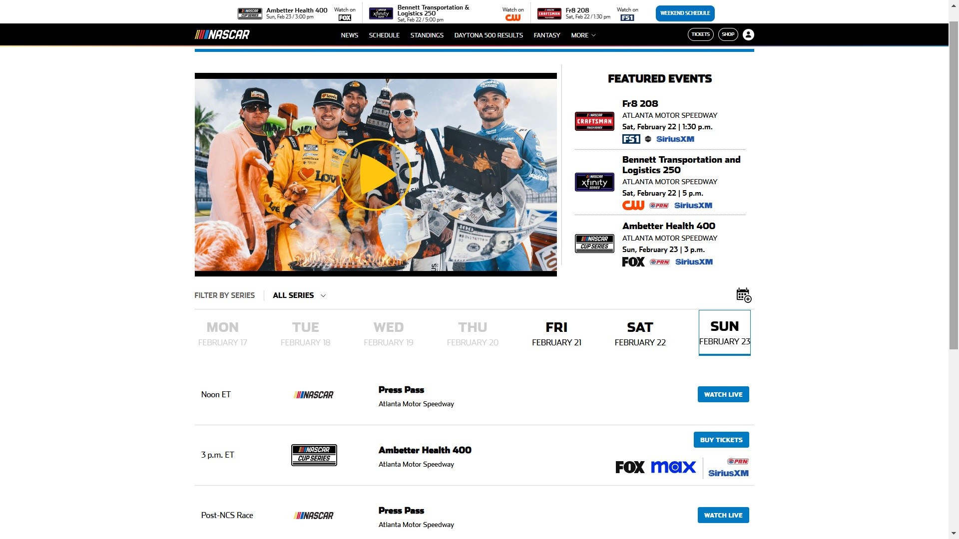Image resolution: width=959 pixels, height=539 pixels.
Task: Open the ALL SERIES filter dropdown
Action: pos(299,295)
